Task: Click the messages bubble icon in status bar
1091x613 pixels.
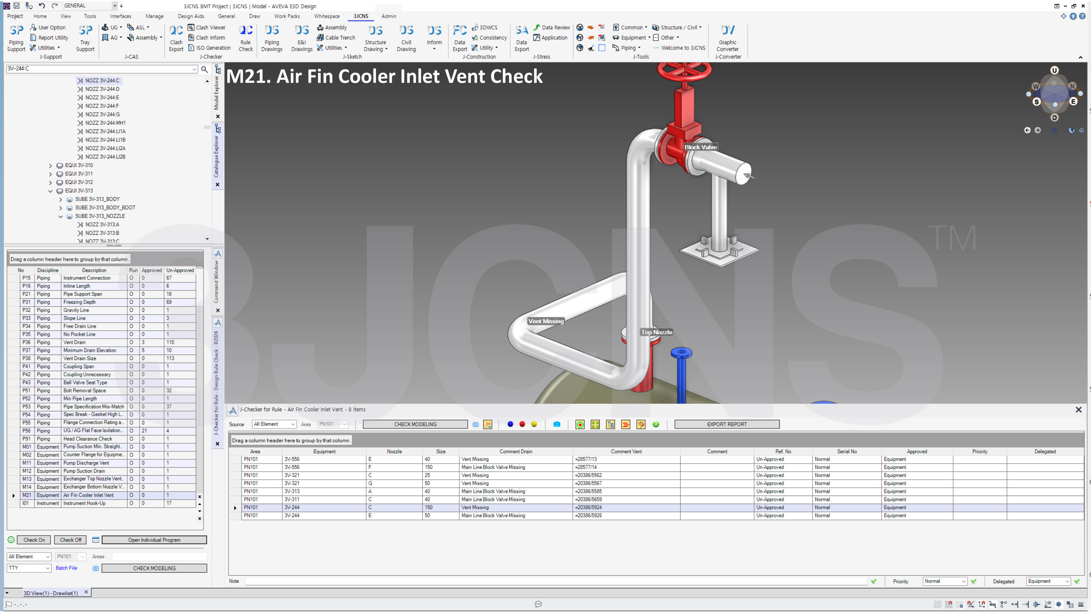Action: pos(538,604)
